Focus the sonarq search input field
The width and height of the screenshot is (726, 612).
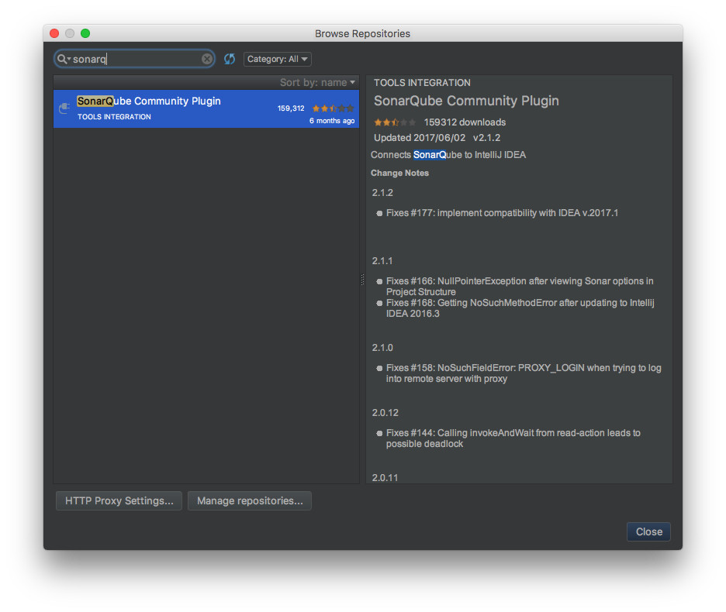pos(135,59)
